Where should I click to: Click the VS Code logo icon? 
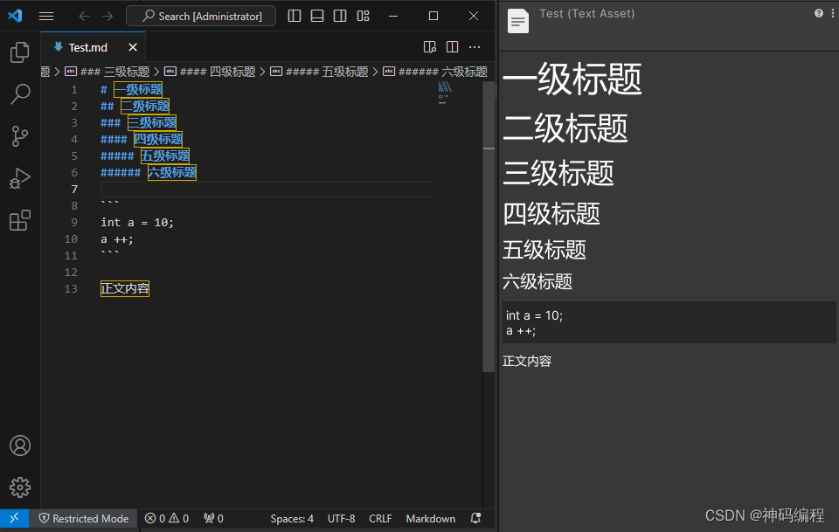(15, 16)
